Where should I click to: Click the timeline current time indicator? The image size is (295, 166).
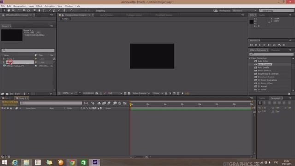coord(130,104)
